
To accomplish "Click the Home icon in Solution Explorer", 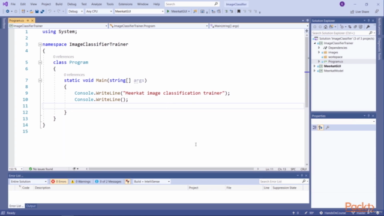I will [x=325, y=26].
